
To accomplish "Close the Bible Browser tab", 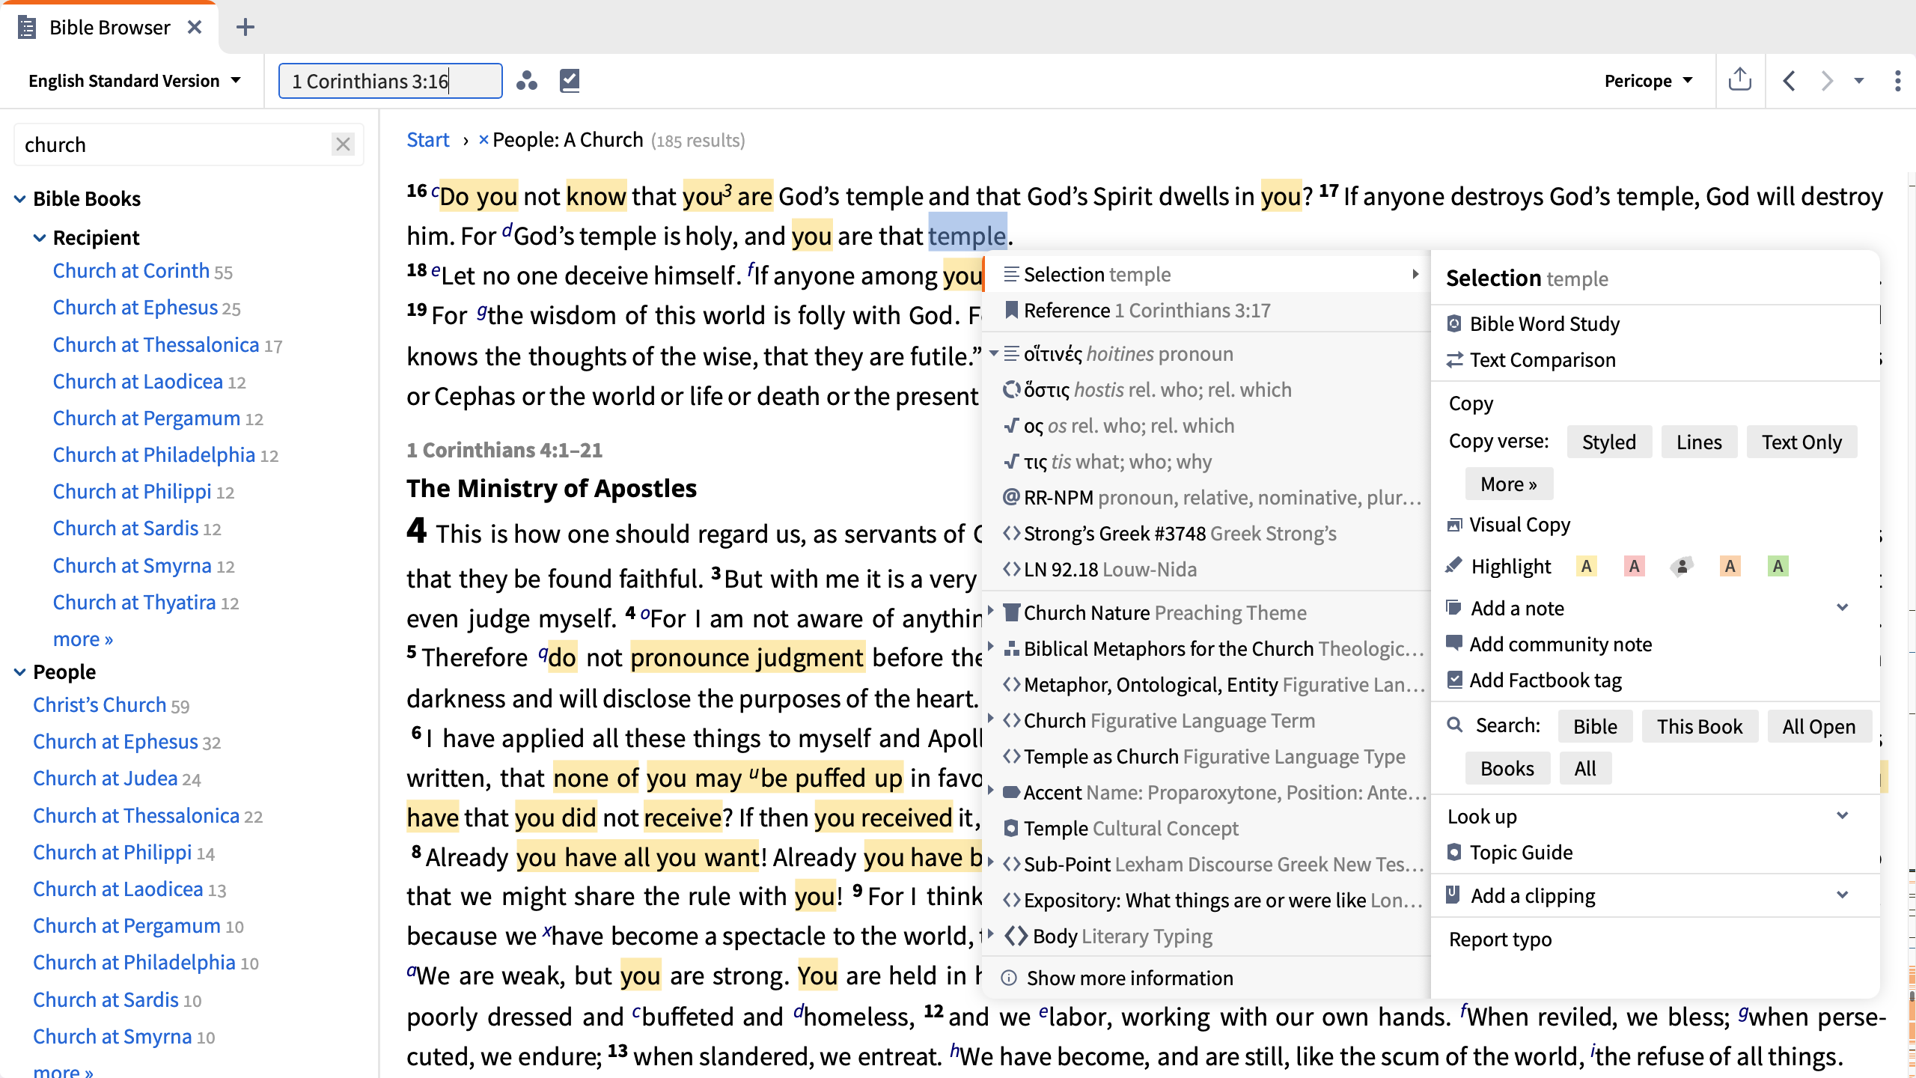I will coord(195,28).
